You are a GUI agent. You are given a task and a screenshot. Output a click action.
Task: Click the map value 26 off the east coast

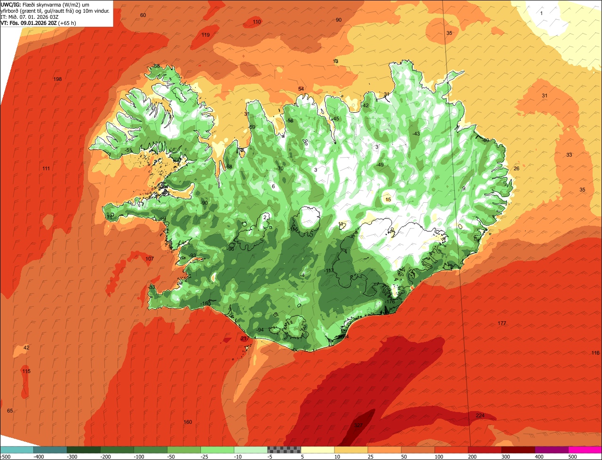[x=516, y=168]
